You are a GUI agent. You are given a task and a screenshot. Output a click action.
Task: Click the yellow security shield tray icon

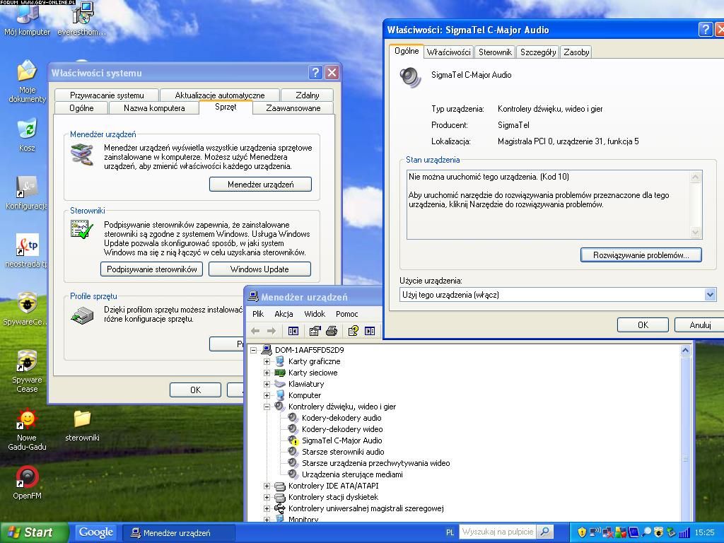tap(582, 532)
